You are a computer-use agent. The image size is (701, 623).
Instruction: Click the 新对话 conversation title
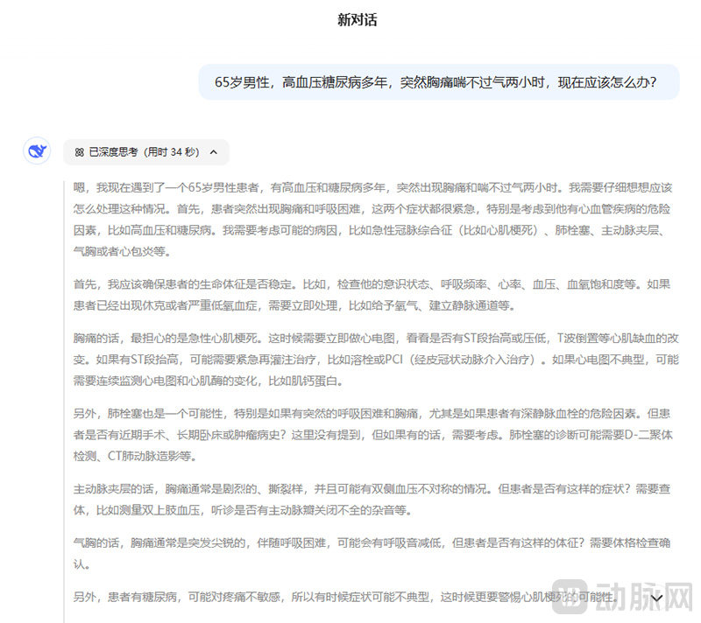358,19
